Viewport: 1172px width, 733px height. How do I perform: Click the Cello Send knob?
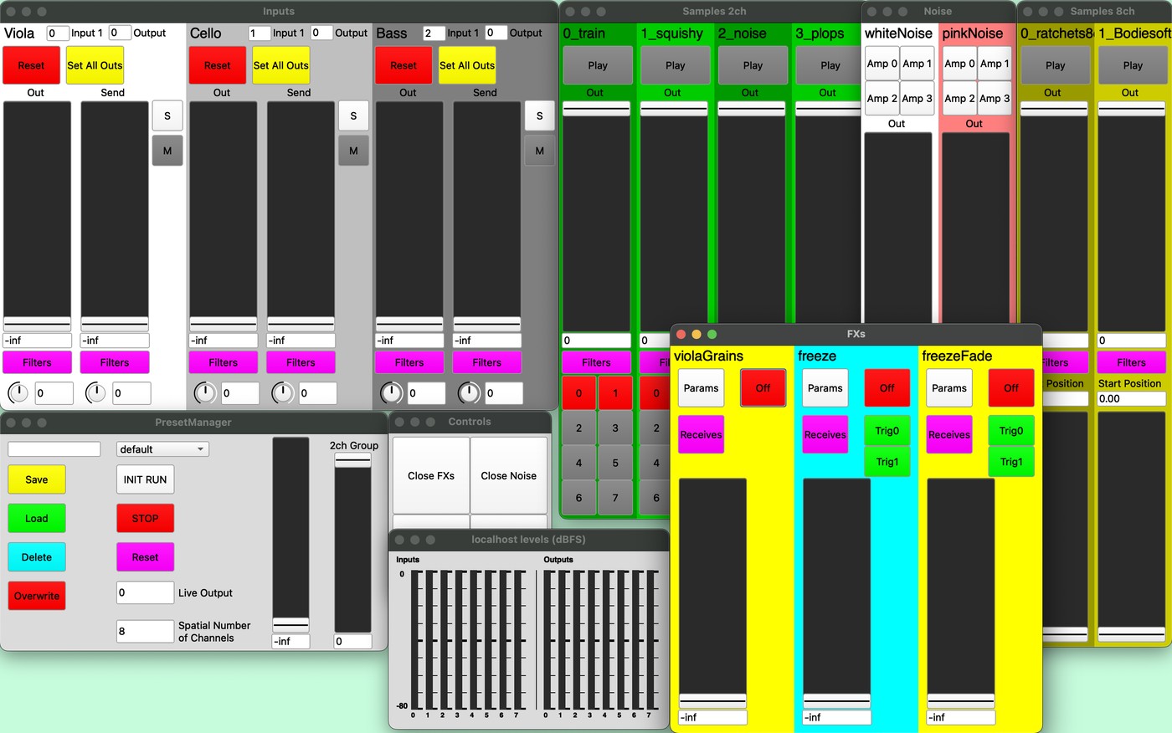point(282,392)
